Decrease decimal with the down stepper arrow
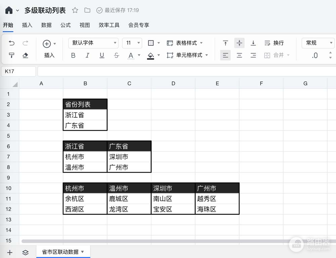Screen dimensions: 336x258 330,58
